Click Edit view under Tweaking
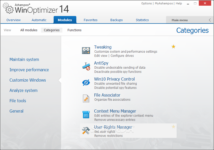214x150 pixels. coord(101,56)
